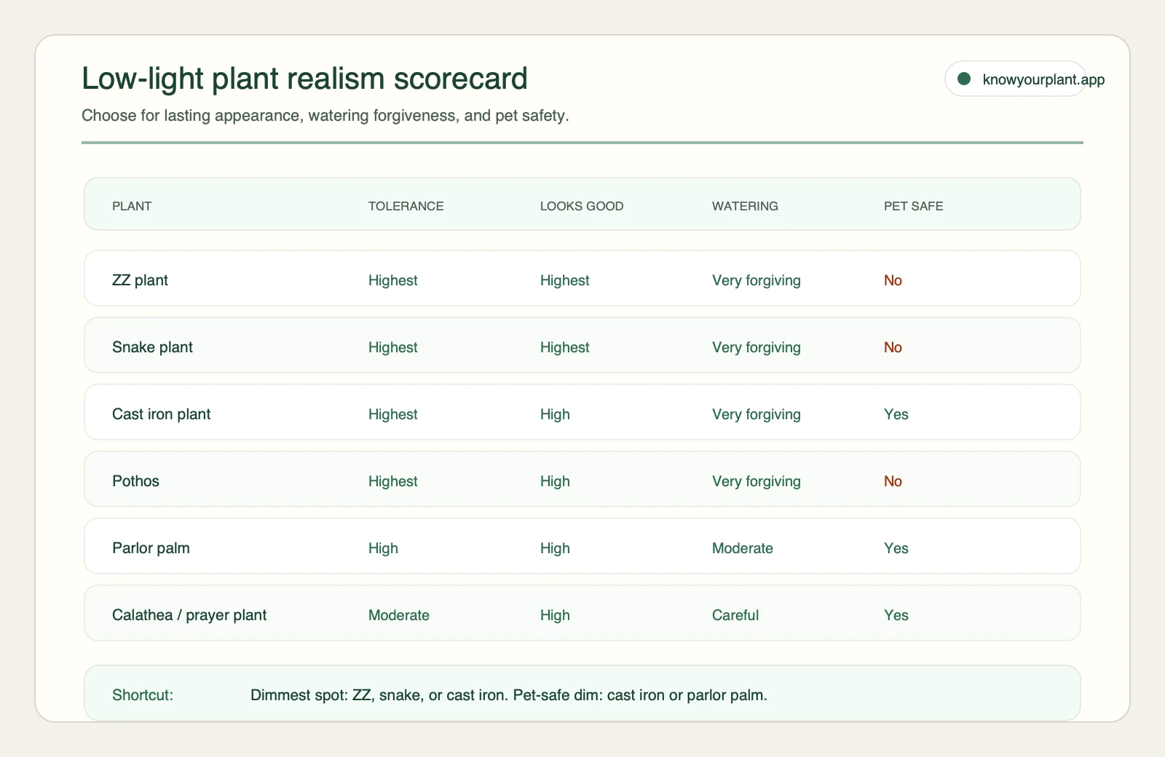Select the Pothos row name
1165x757 pixels.
tap(135, 481)
